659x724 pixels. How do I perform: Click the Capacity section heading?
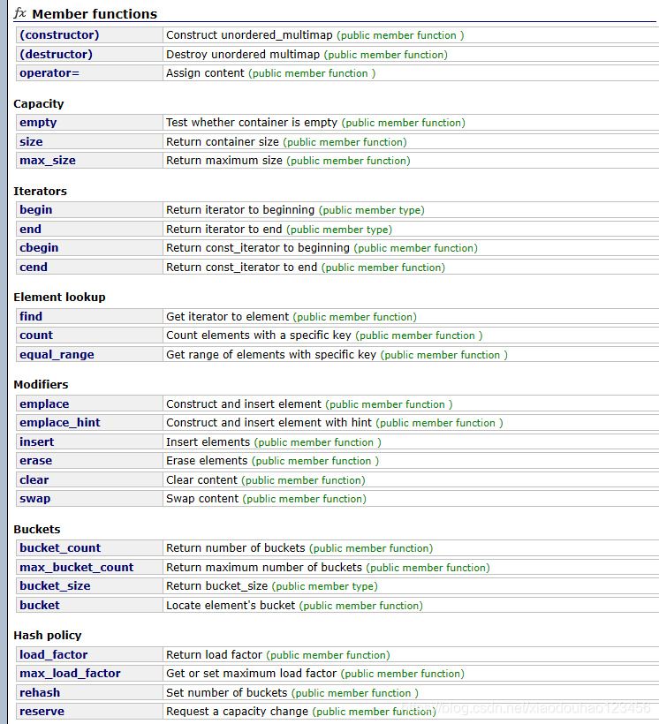pyautogui.click(x=38, y=104)
